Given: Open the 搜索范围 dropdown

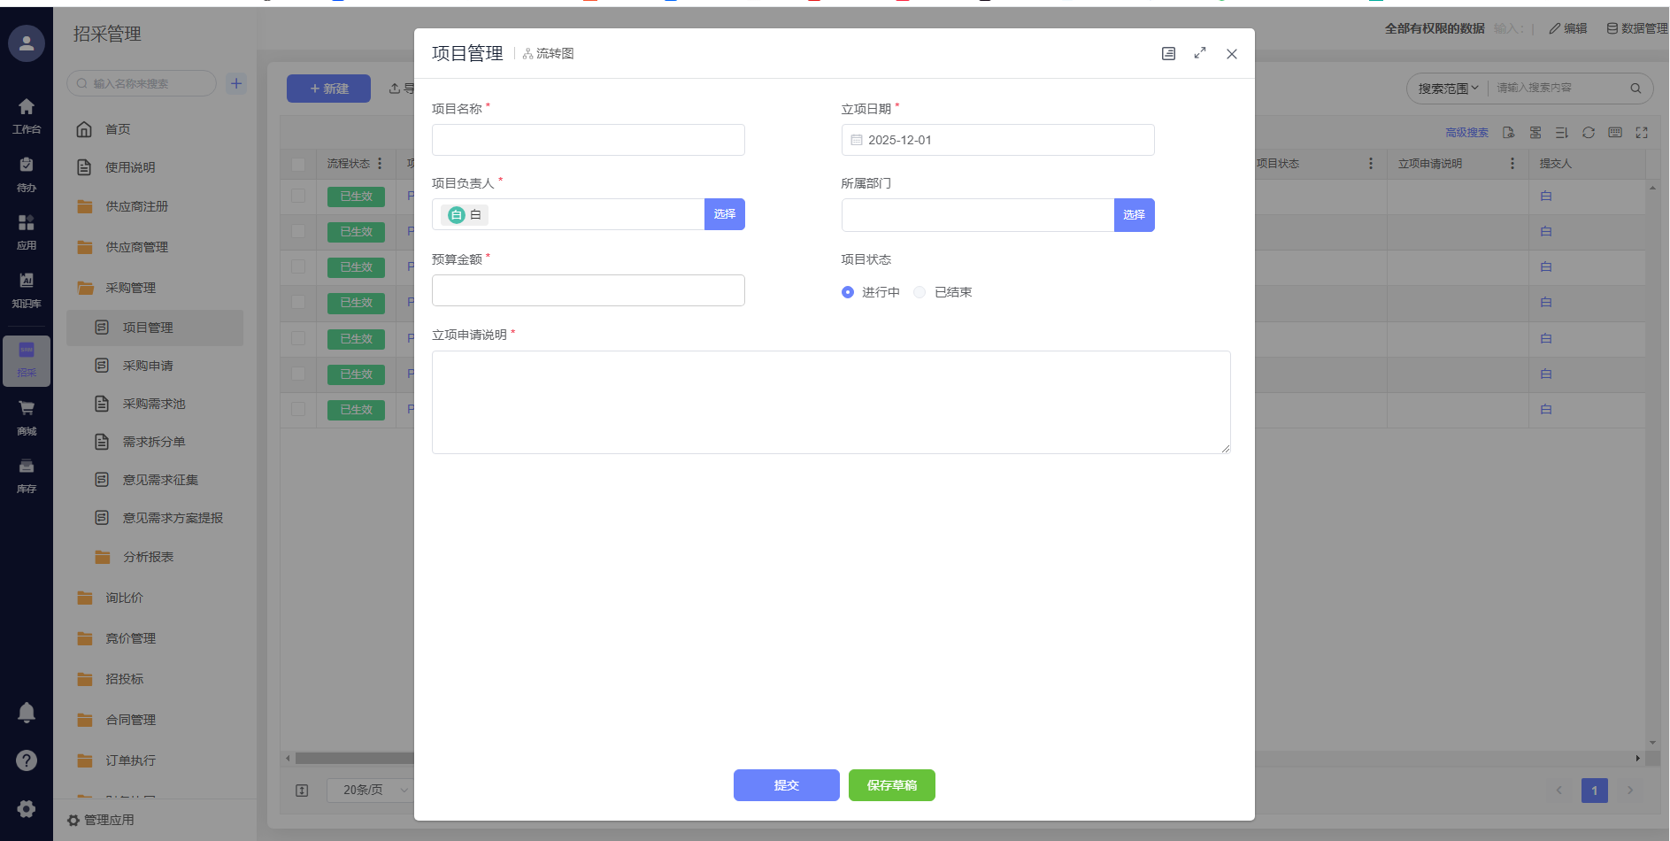Looking at the screenshot, I should (x=1448, y=89).
